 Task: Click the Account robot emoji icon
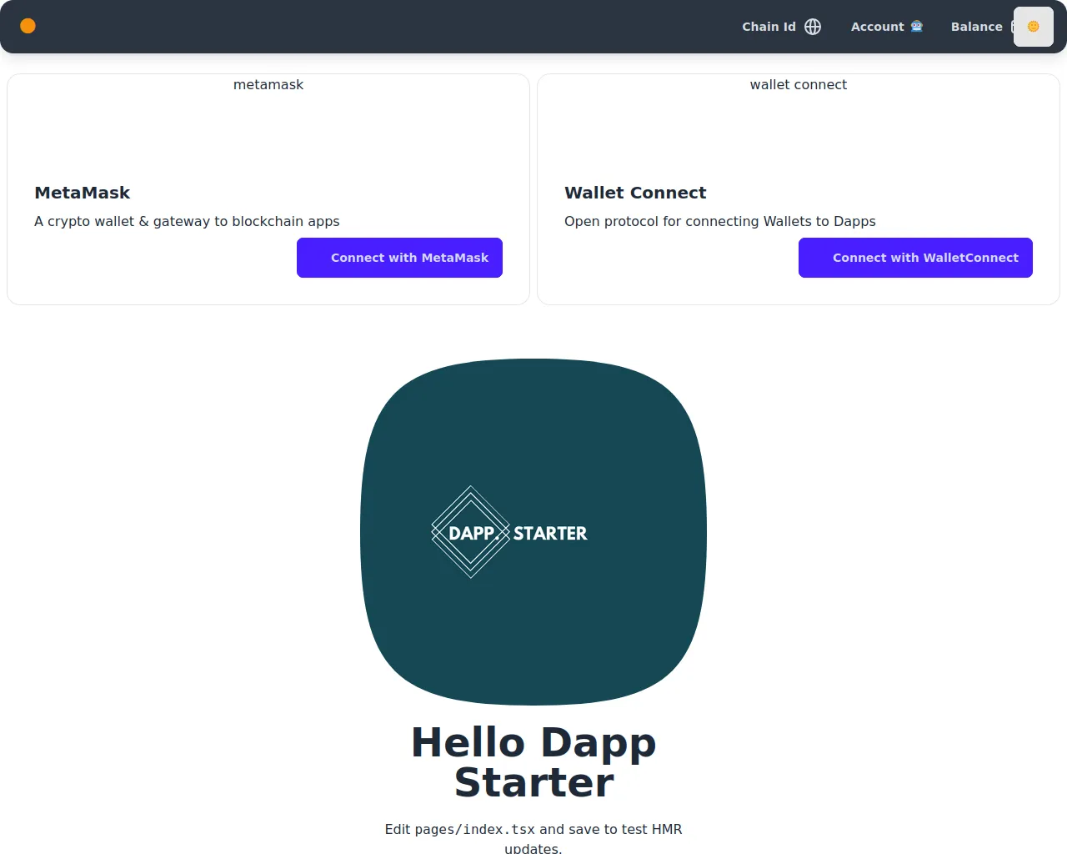(x=917, y=27)
